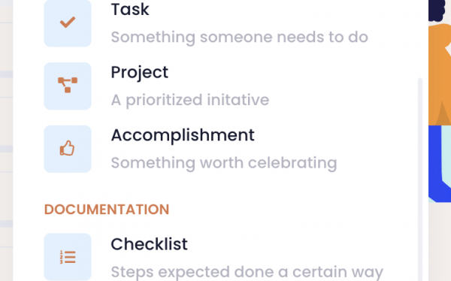Click the blue shape in the illustration
The image size is (451, 281).
click(435, 164)
